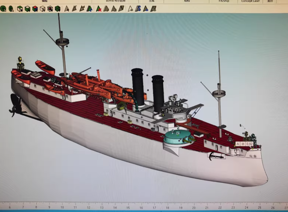The image size is (288, 212).
Task: Click the dark slanted plane icon
Action: tap(121, 9)
